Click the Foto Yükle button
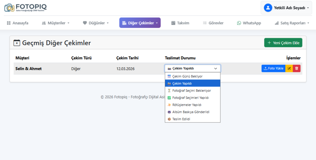This screenshot has width=316, height=160. click(x=273, y=69)
